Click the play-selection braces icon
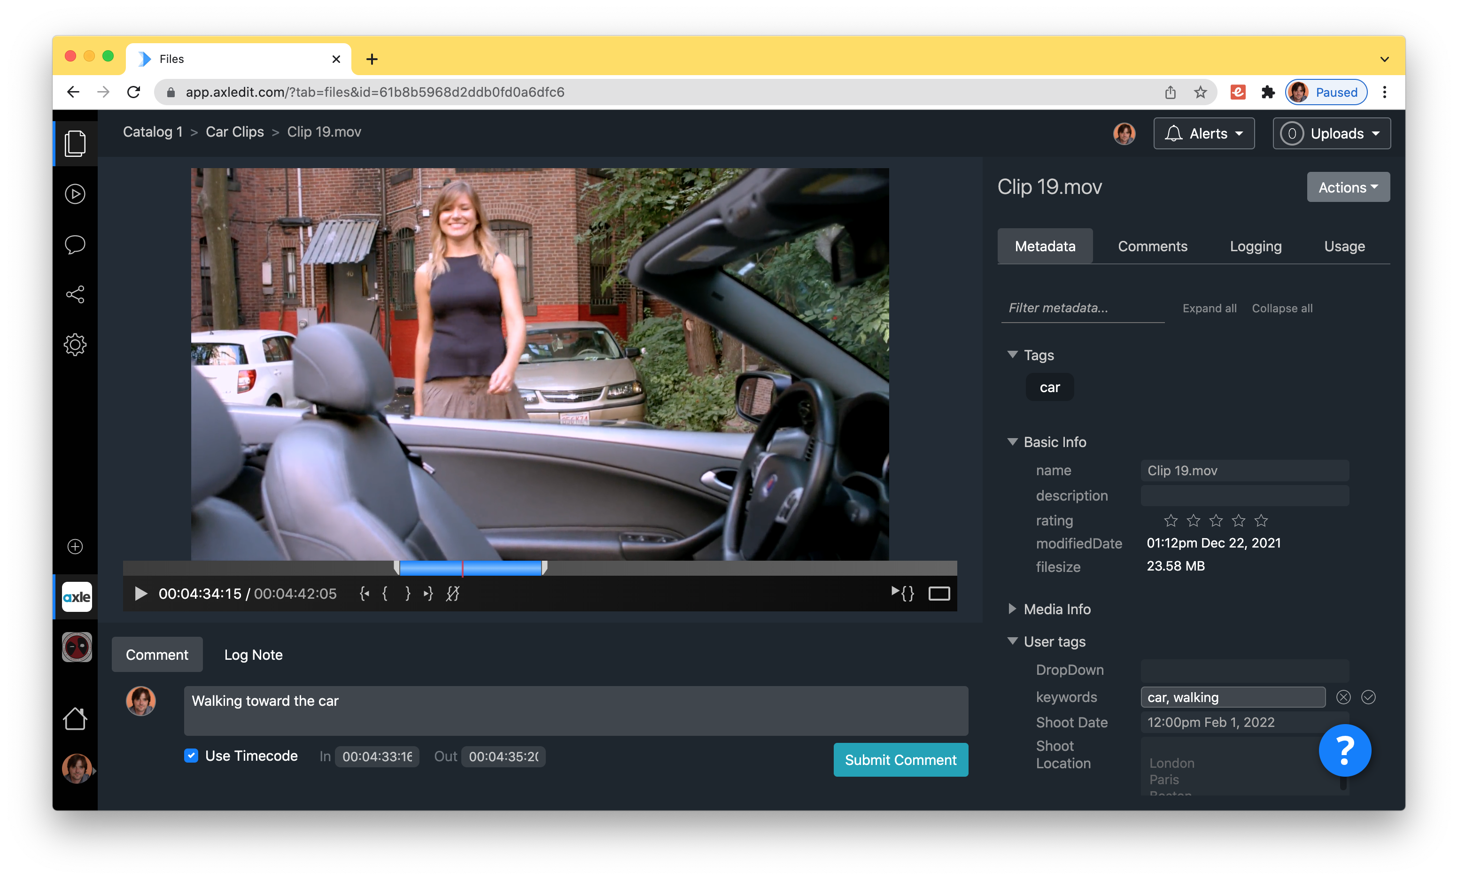 (902, 593)
